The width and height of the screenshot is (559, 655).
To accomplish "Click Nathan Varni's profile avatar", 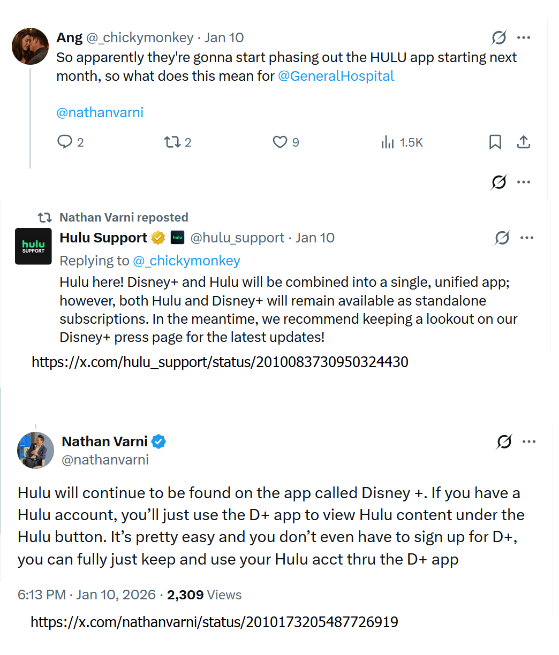I will pyautogui.click(x=36, y=450).
